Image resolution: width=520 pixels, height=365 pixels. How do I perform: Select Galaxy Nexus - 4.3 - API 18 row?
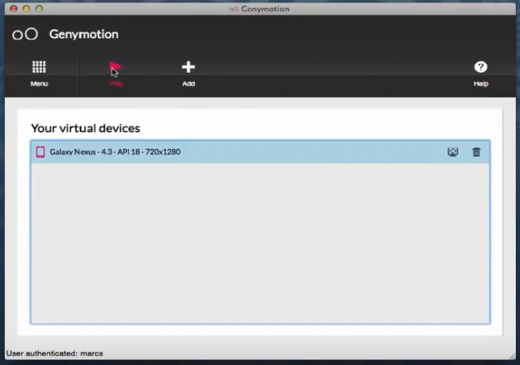point(260,152)
